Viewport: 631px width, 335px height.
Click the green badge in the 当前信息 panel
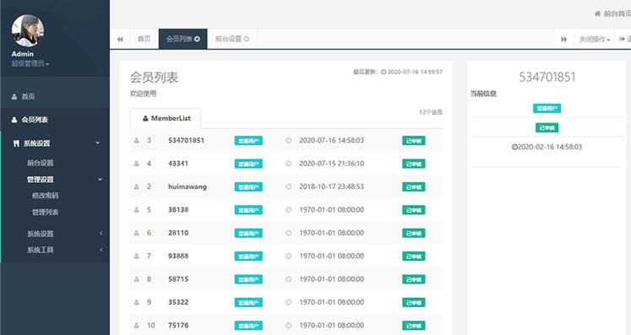click(x=547, y=128)
